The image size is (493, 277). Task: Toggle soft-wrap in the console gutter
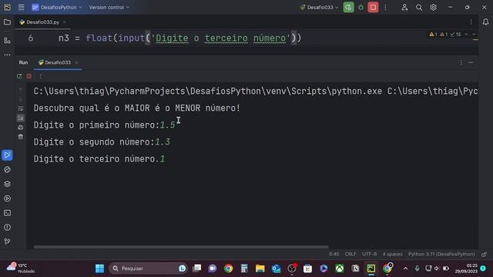pos(21,108)
